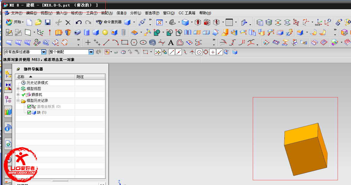The width and height of the screenshot is (351, 185).
Task: Open the 没有选择过滤器 filter dropdown
Action: (44, 52)
